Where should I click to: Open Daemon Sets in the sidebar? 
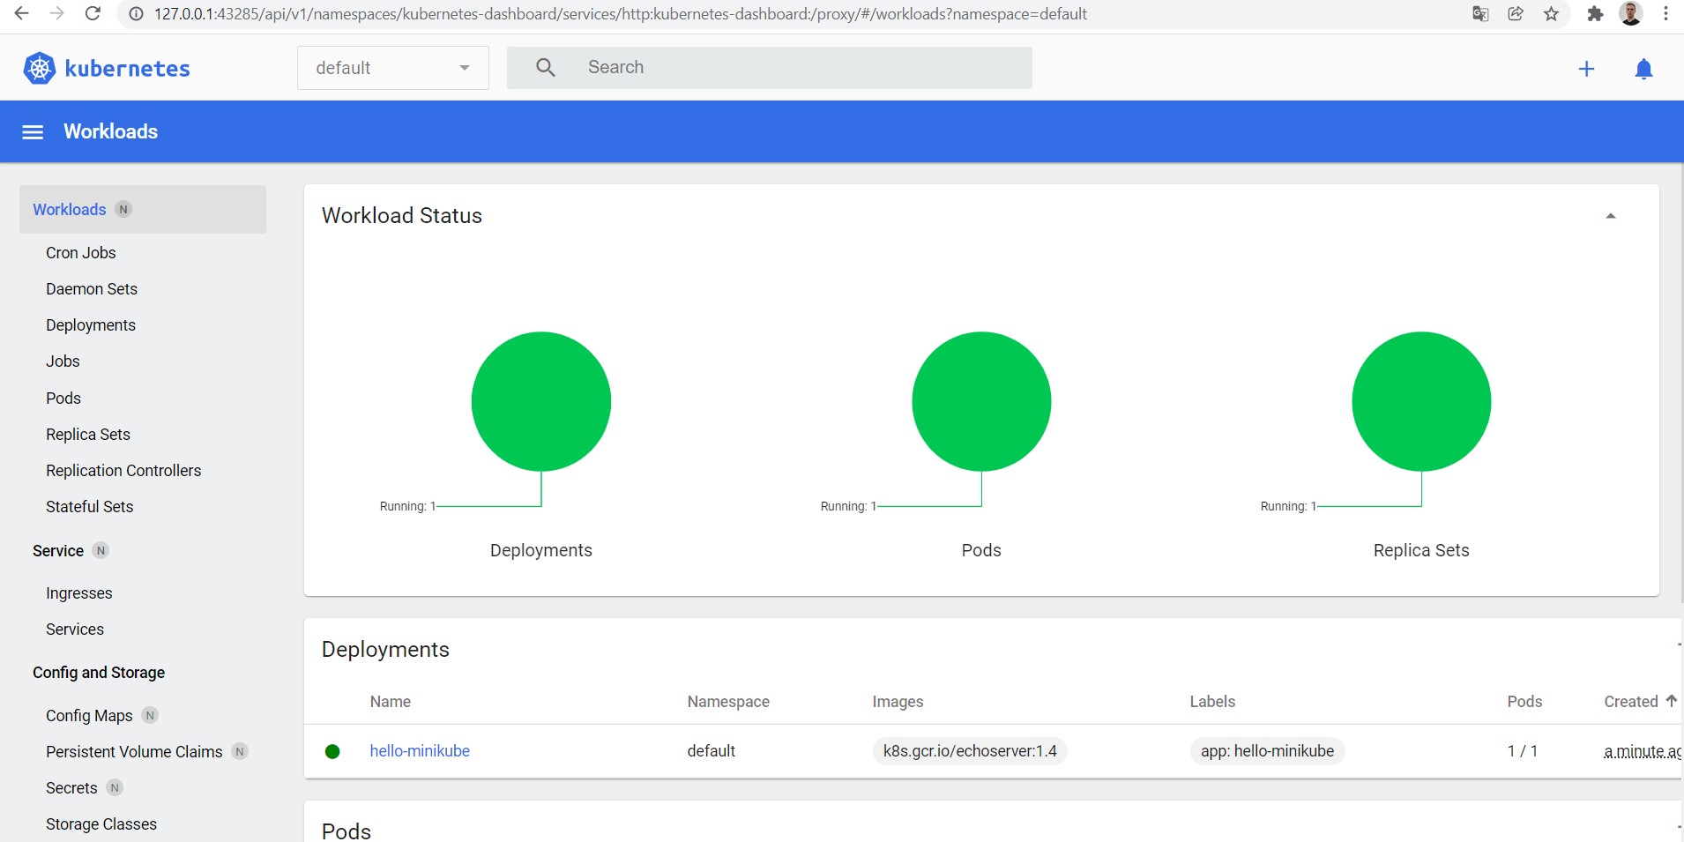coord(92,289)
